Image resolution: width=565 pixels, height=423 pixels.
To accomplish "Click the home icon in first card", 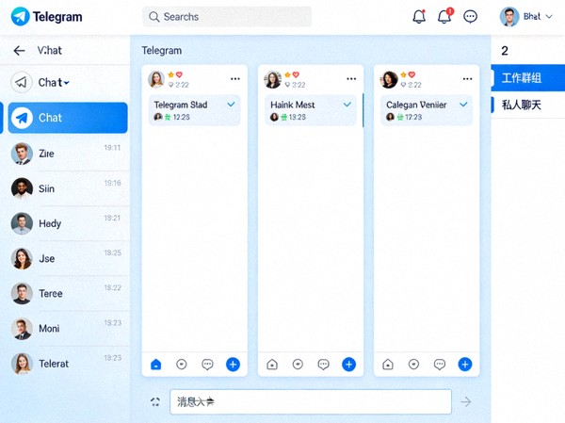I will pos(156,365).
